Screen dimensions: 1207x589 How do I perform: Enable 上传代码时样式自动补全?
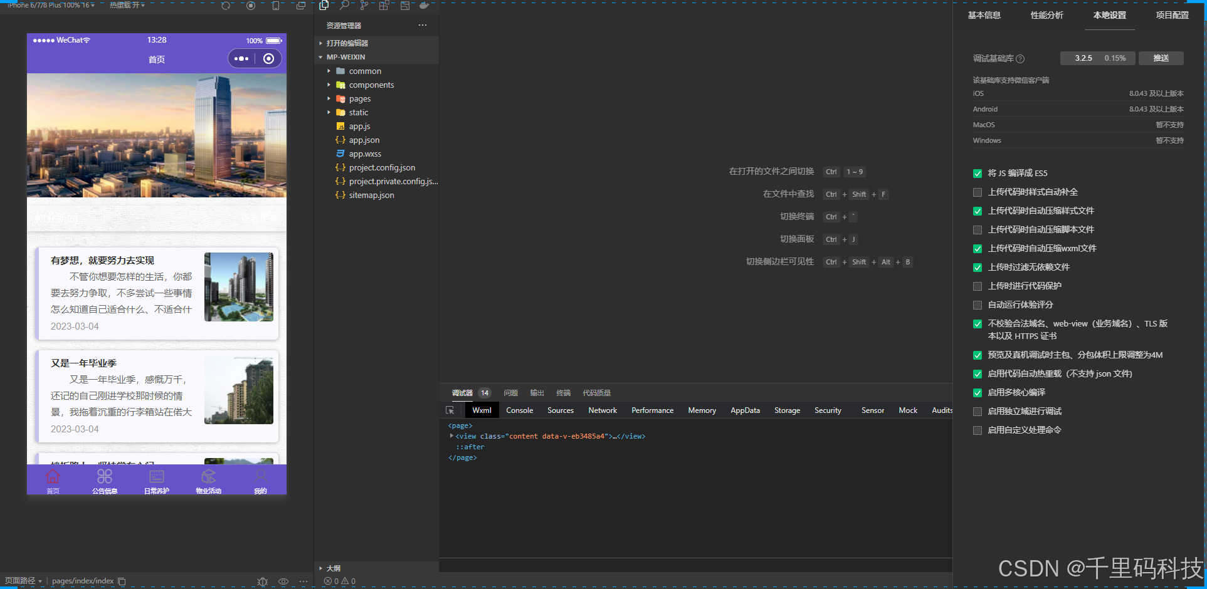click(978, 192)
